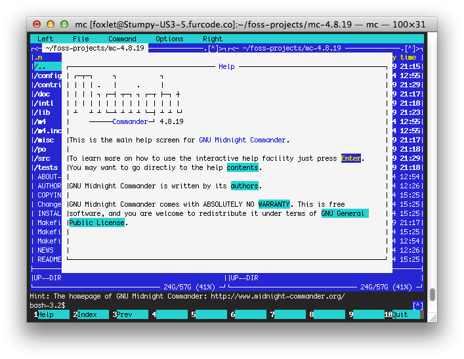Open the help contents link
Image resolution: width=464 pixels, height=359 pixels.
(x=242, y=167)
